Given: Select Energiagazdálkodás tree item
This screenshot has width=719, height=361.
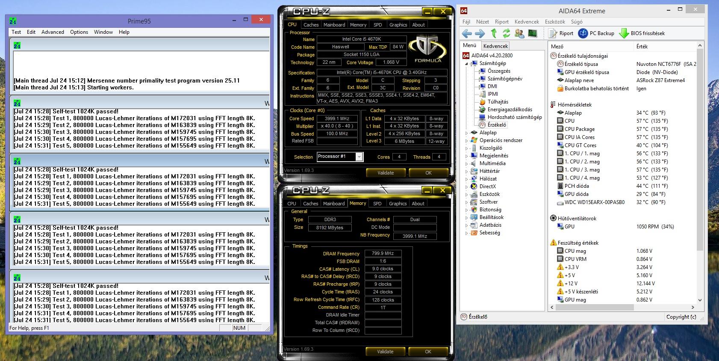Looking at the screenshot, I should coord(505,109).
